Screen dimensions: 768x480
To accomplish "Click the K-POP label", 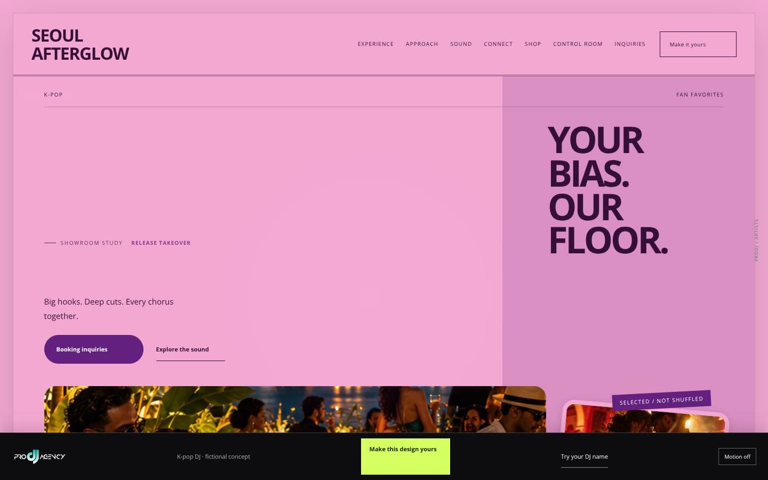I will click(53, 94).
